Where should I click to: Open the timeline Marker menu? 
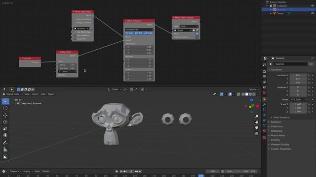pyautogui.click(x=46, y=172)
